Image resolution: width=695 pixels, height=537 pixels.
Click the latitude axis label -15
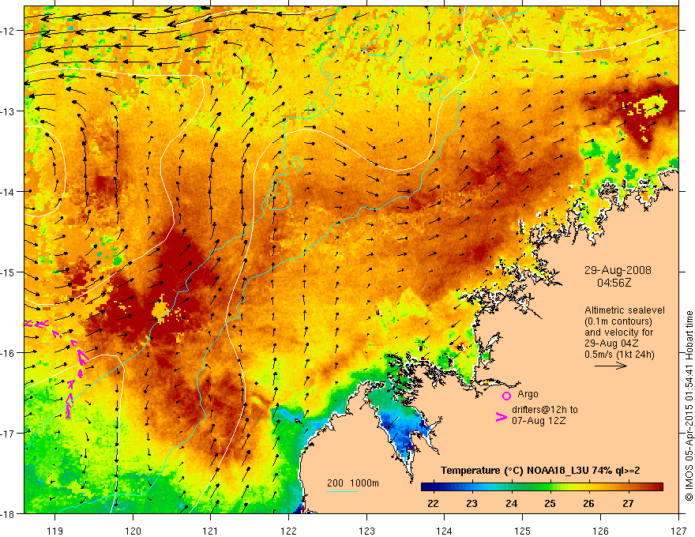tap(8, 272)
